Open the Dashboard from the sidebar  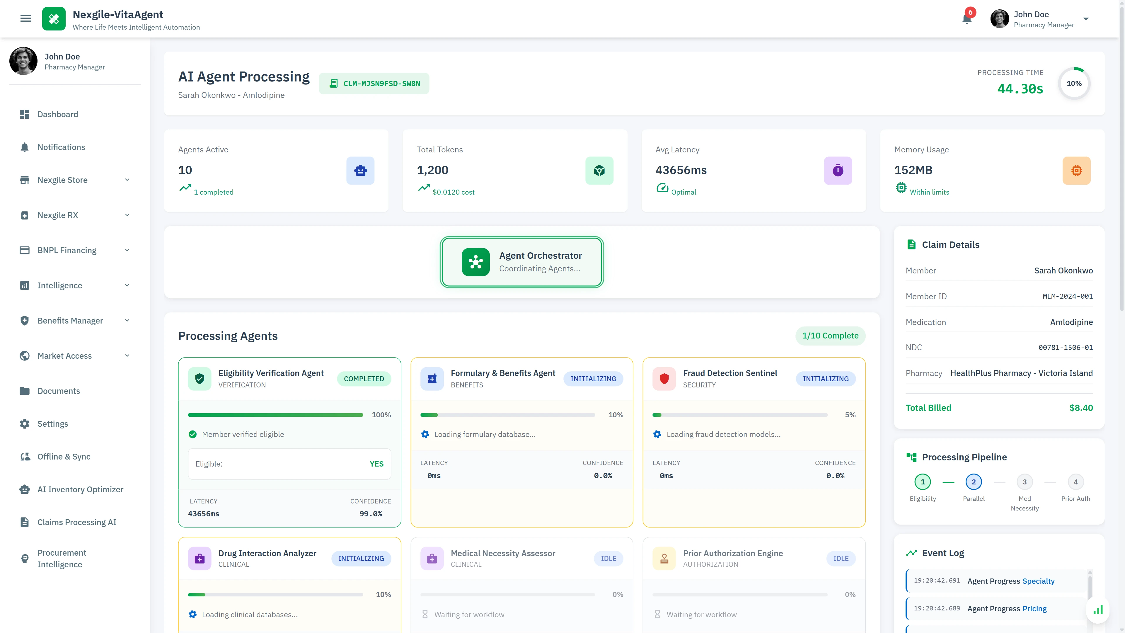click(x=58, y=114)
